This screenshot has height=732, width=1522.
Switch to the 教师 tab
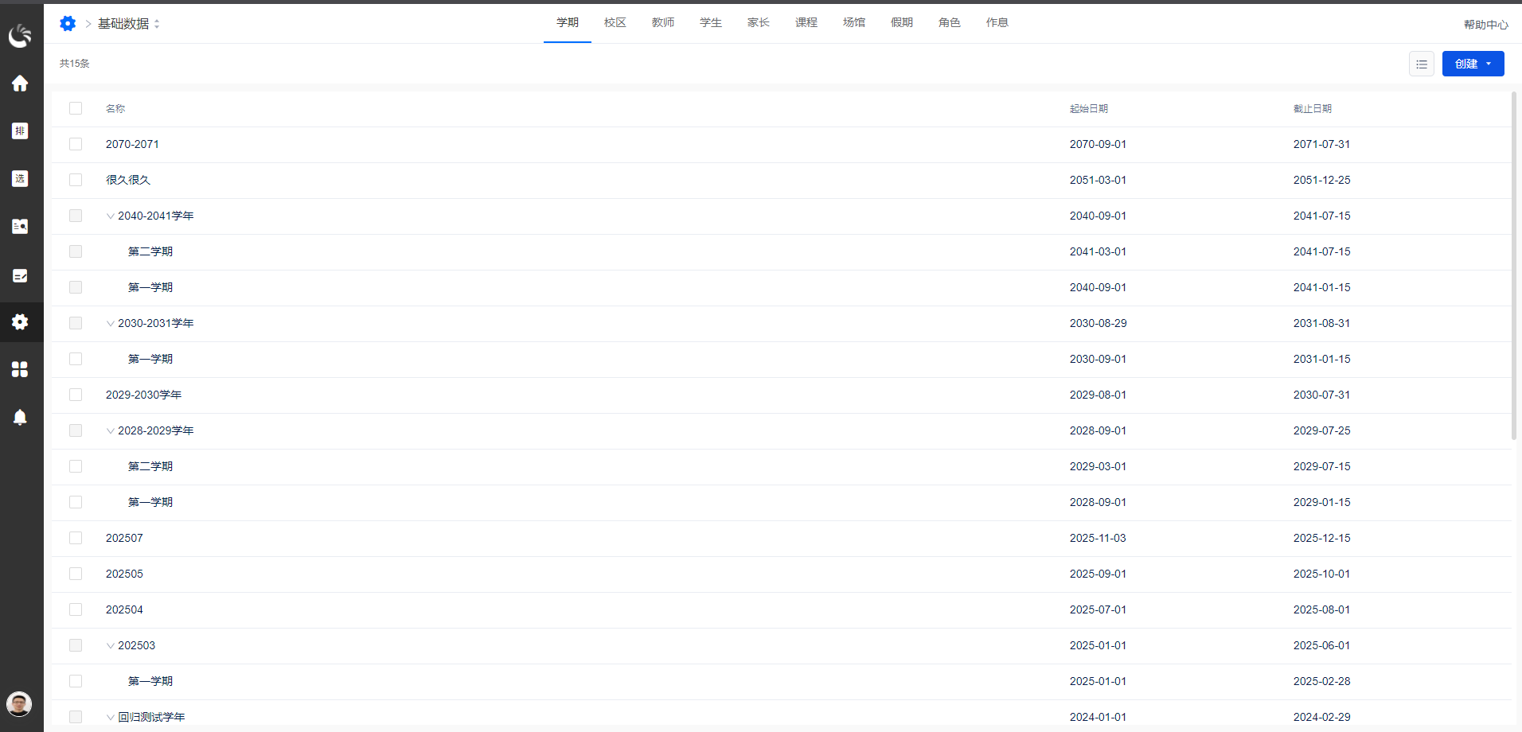click(662, 22)
